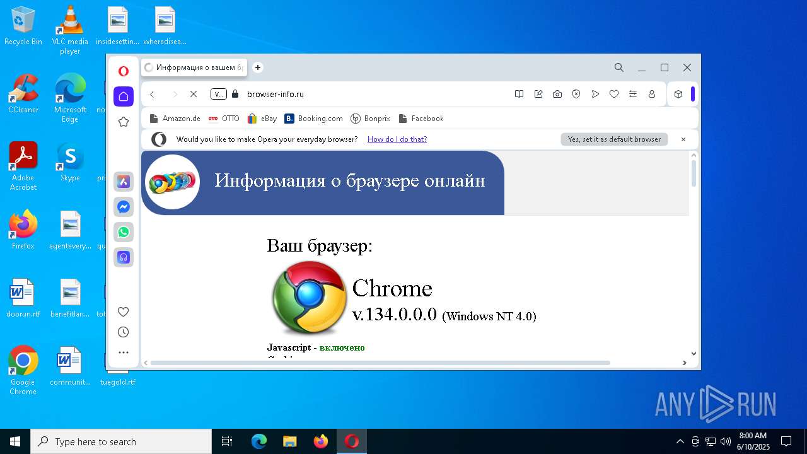This screenshot has height=454, width=807.
Task: Click the scroll-right arrow of the page
Action: [x=685, y=363]
